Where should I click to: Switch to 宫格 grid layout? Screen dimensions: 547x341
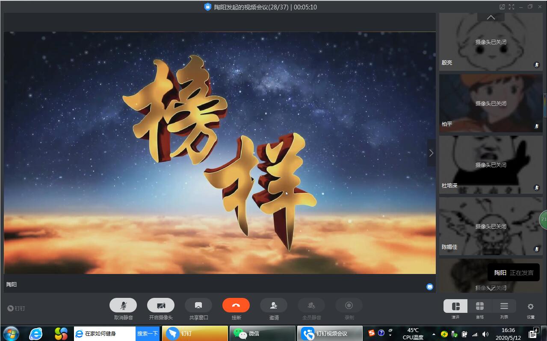(480, 306)
